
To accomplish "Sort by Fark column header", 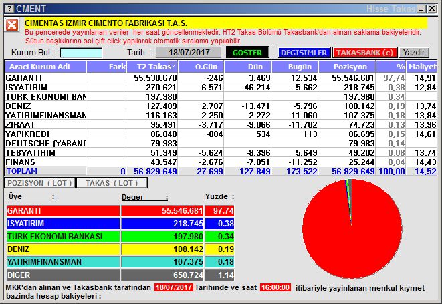I will [106, 67].
